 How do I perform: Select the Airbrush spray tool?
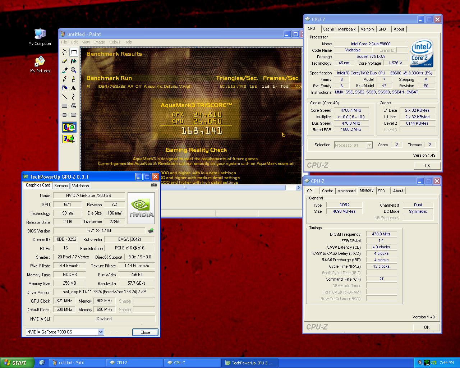[65, 88]
